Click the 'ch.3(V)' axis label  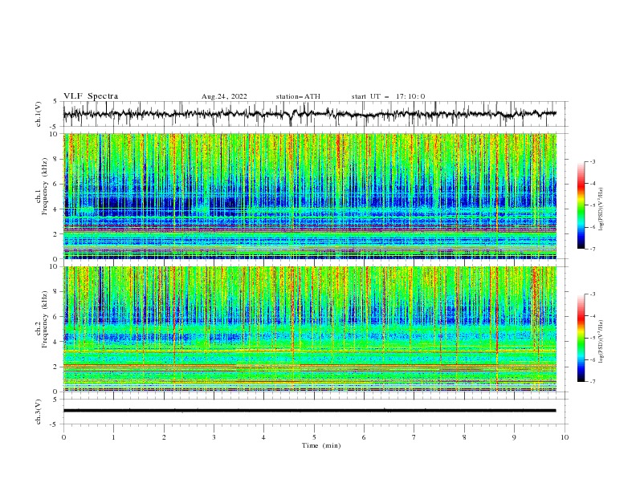point(39,412)
